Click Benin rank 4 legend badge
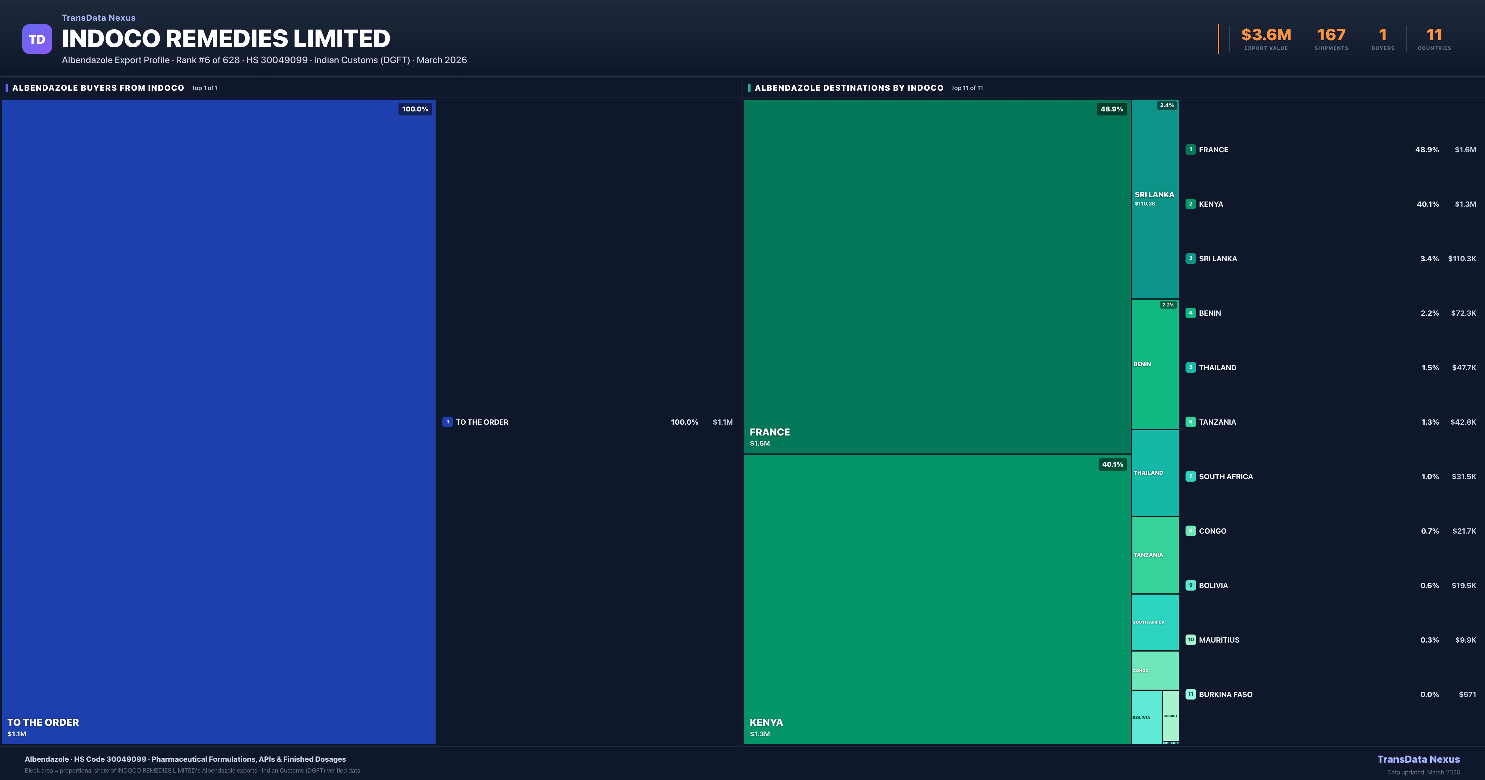 (1190, 313)
